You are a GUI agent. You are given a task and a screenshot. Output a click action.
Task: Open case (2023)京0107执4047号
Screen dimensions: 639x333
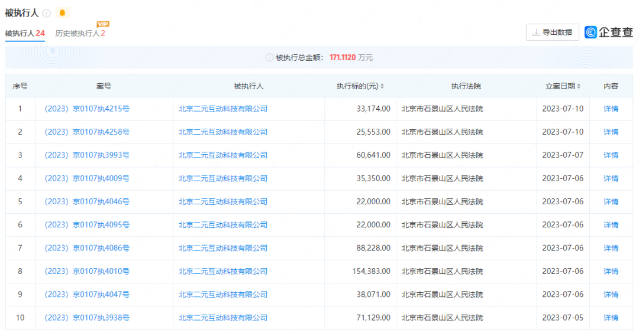87,295
